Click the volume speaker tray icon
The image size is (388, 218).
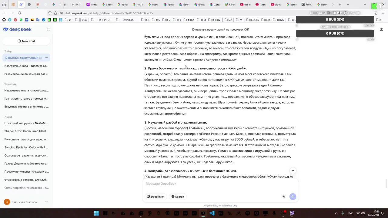363,213
